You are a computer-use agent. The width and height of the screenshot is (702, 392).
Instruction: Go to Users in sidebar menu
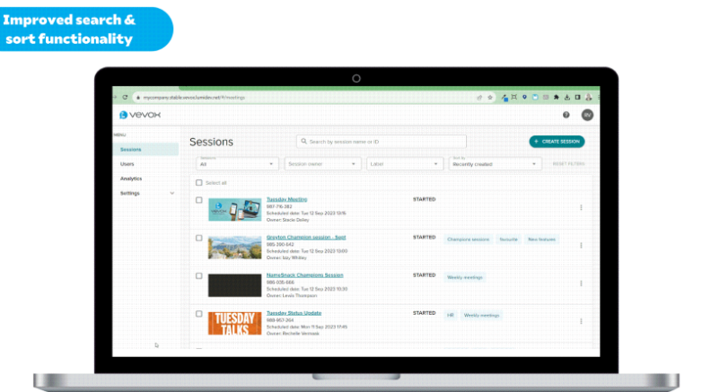click(x=127, y=164)
